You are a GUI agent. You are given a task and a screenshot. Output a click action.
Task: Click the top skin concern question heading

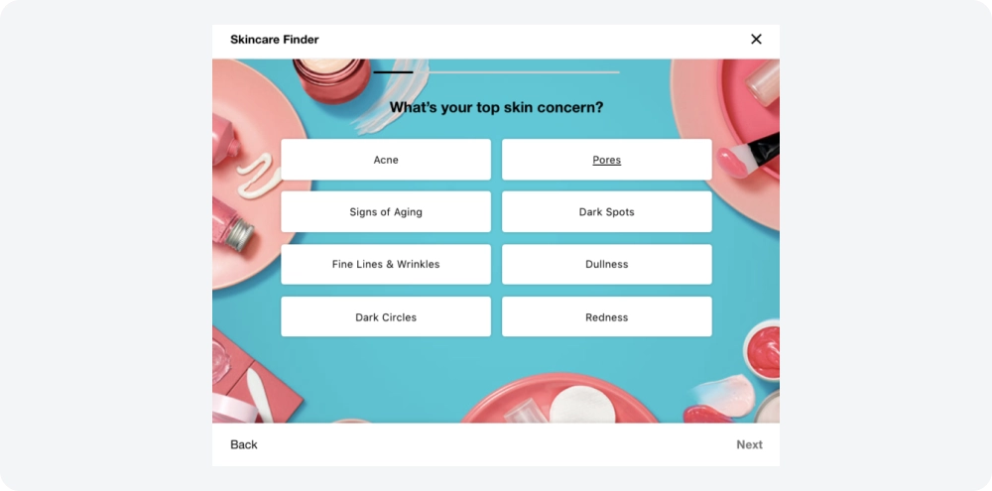pos(496,107)
